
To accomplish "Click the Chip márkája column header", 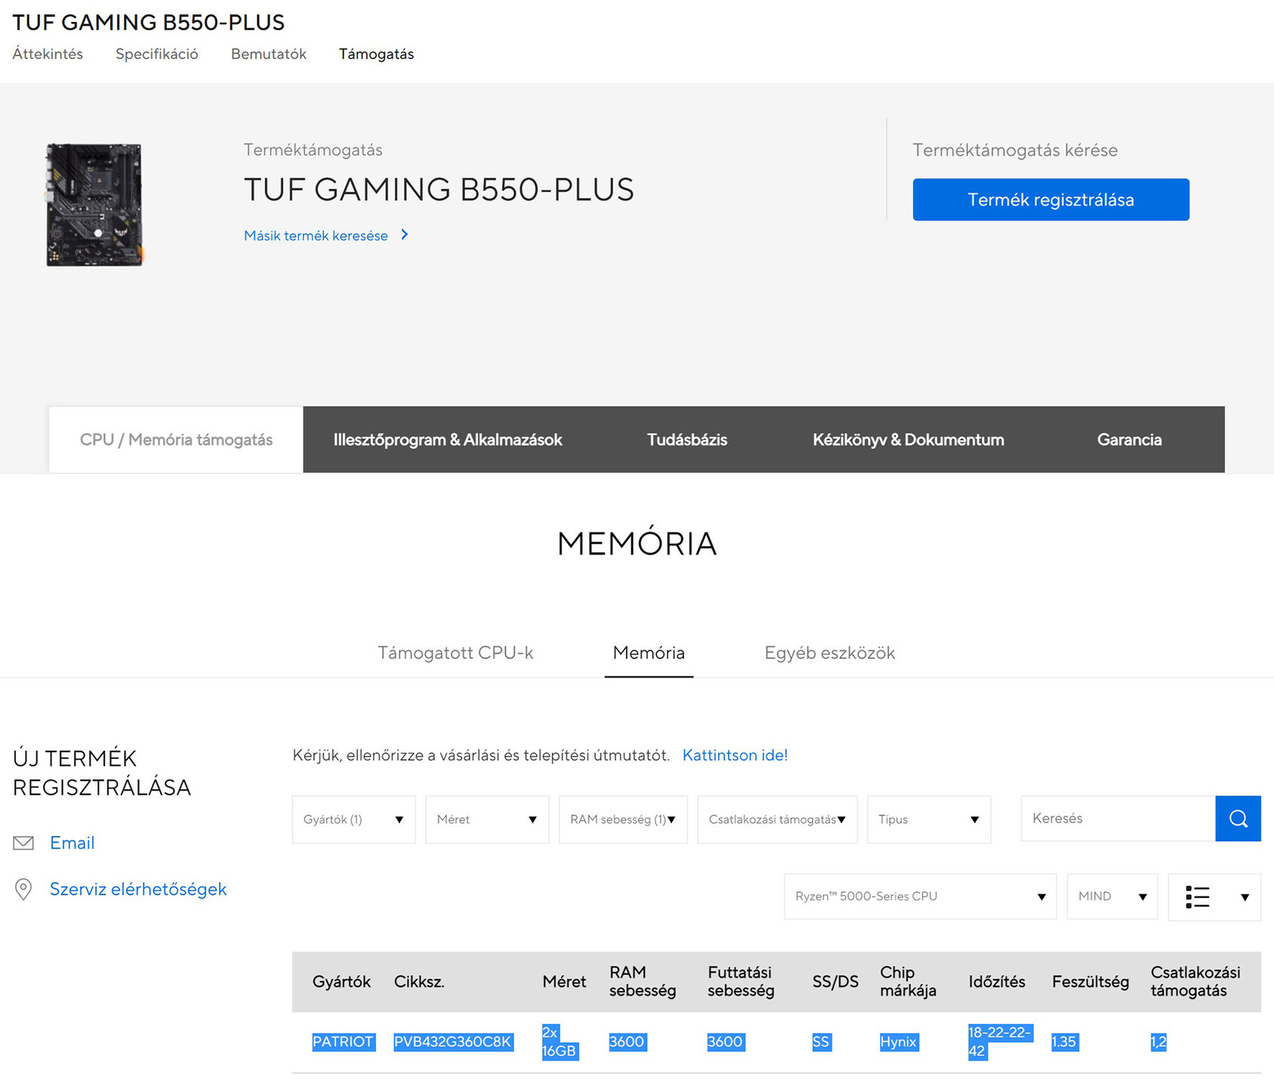I will (908, 982).
